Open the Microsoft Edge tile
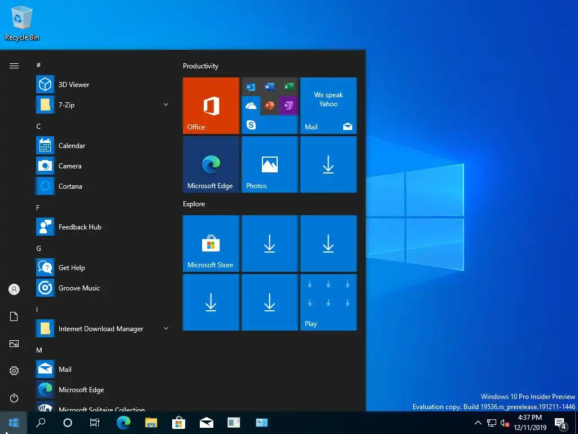The width and height of the screenshot is (578, 434). (x=211, y=164)
